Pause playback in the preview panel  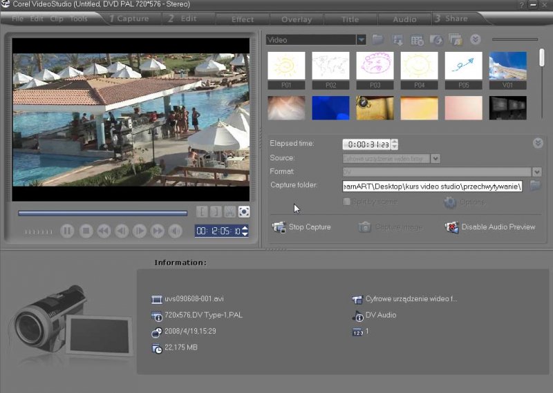67,231
